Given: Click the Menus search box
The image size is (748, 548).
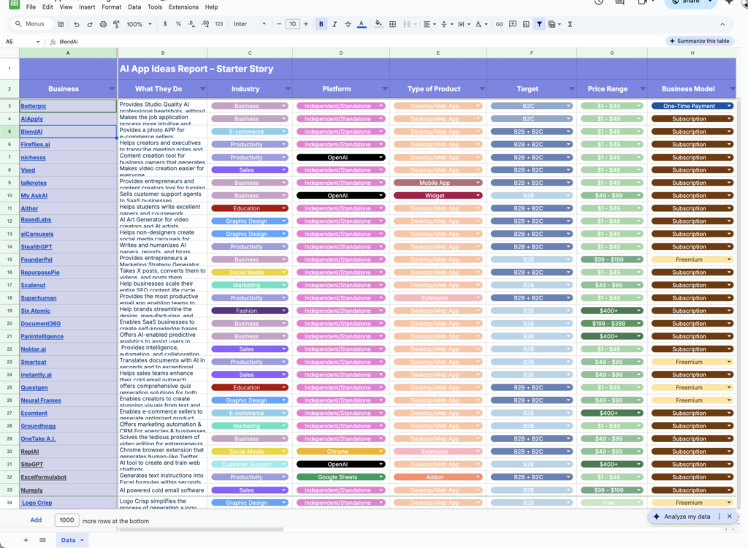Looking at the screenshot, I should pos(31,24).
